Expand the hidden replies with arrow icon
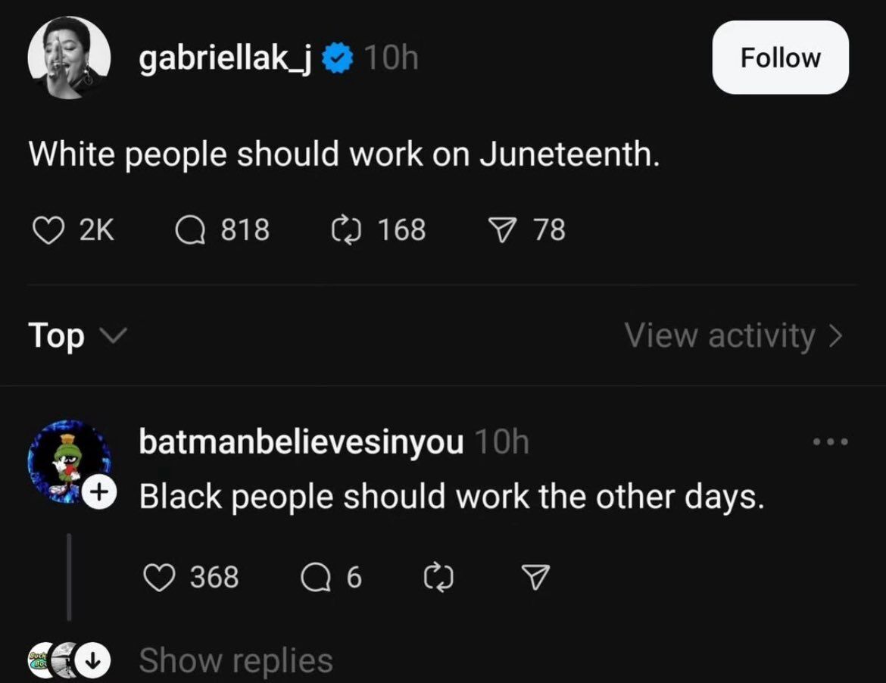This screenshot has width=886, height=683. [92, 660]
